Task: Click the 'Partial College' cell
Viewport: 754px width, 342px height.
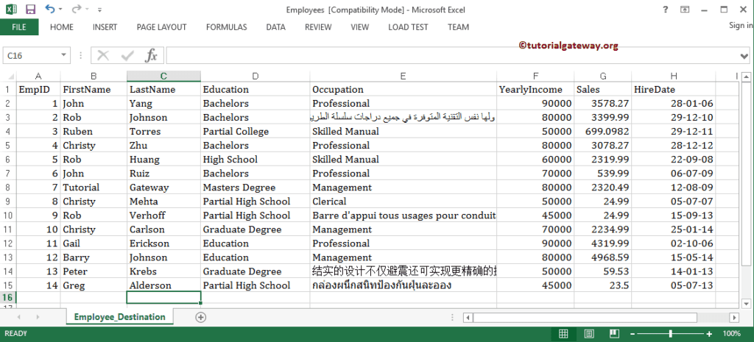Action: (x=256, y=131)
